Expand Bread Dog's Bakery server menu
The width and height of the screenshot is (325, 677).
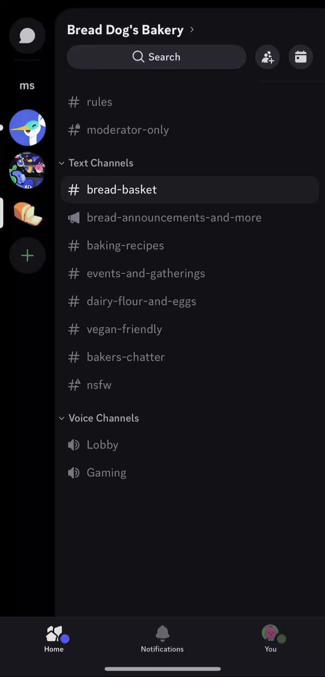pos(130,30)
